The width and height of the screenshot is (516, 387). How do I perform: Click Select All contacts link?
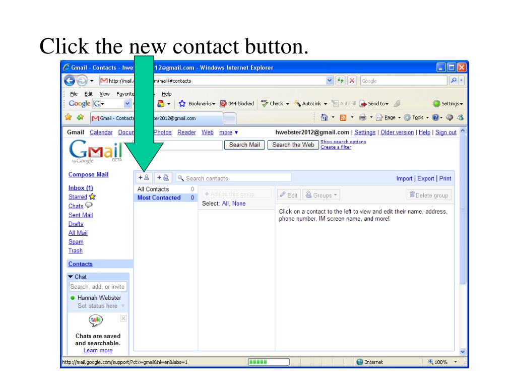(x=225, y=204)
